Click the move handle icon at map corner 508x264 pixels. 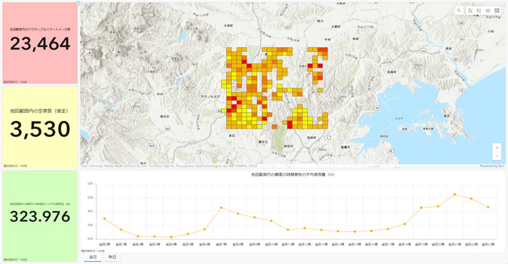tap(77, 4)
